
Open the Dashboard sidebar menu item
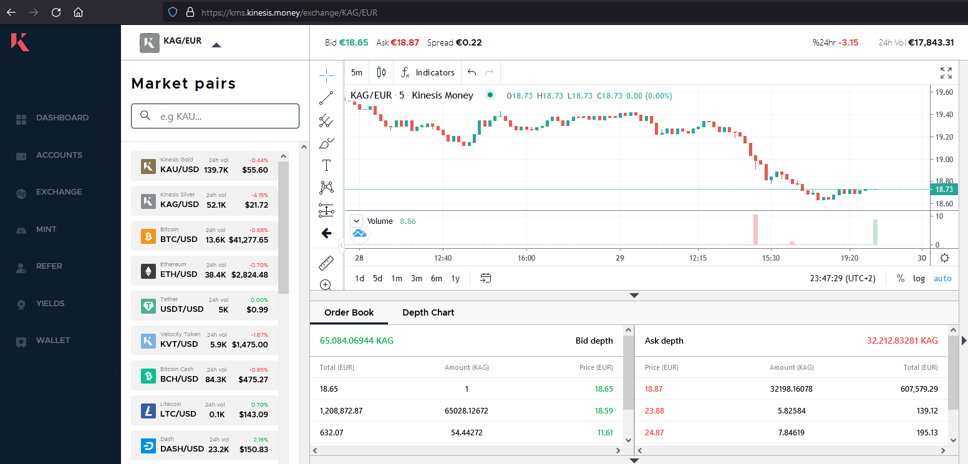[62, 118]
